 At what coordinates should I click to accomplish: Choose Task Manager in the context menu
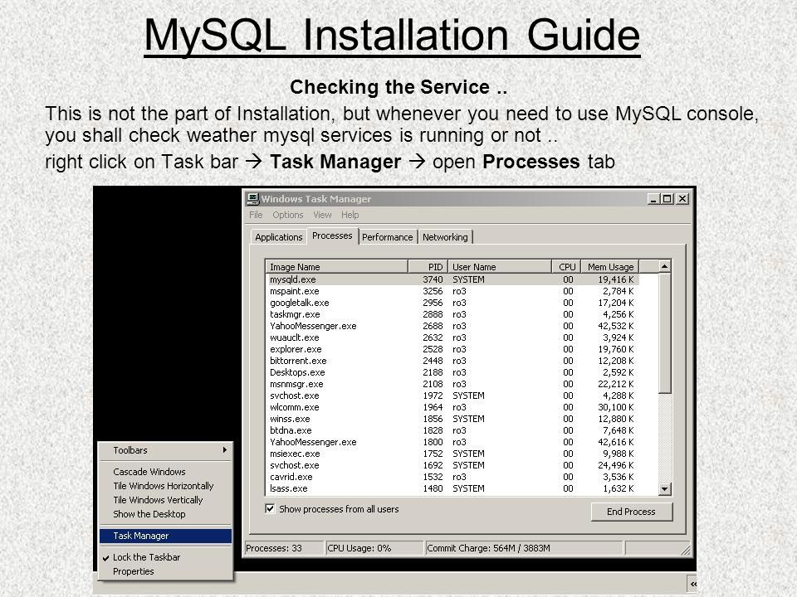point(166,536)
